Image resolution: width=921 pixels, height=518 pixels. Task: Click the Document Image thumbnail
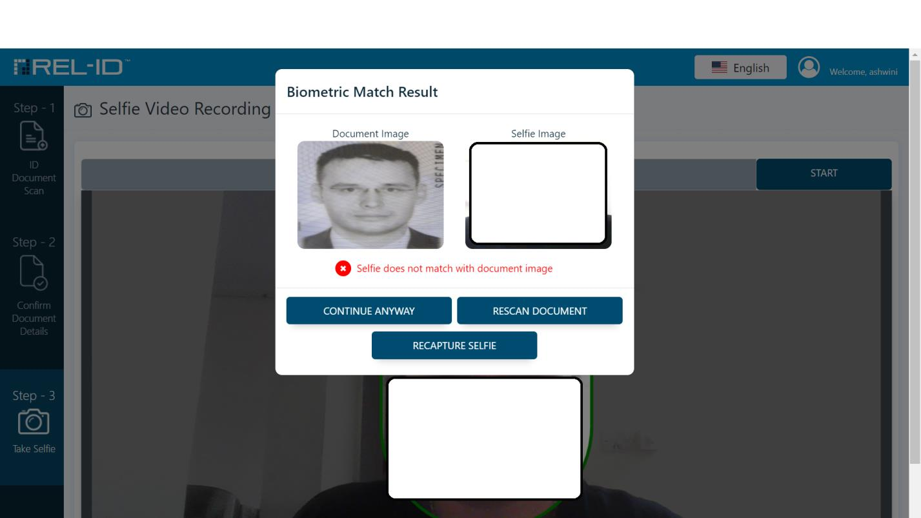pyautogui.click(x=370, y=195)
